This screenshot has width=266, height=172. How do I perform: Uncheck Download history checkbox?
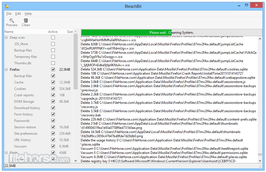[x=53, y=108]
